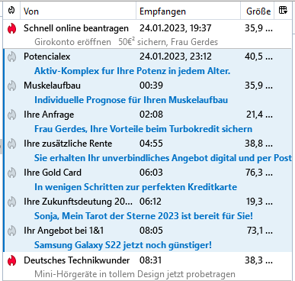This screenshot has width=295, height=281.
Task: Select sender Schnell online beantragen
Action: [76, 28]
